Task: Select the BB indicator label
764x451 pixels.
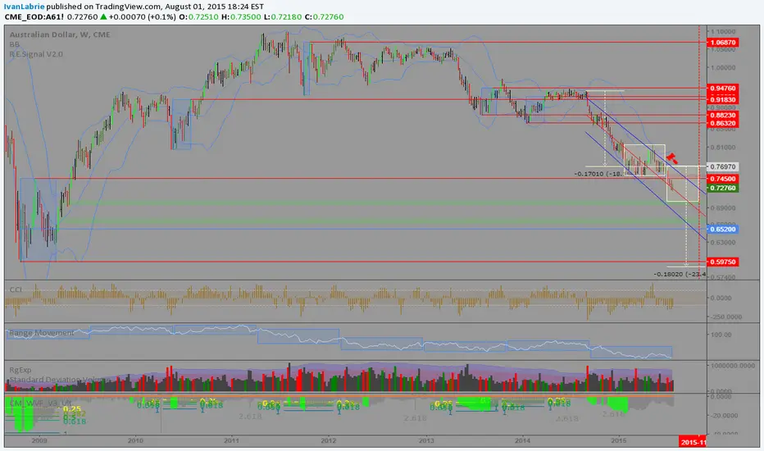Action: [14, 44]
